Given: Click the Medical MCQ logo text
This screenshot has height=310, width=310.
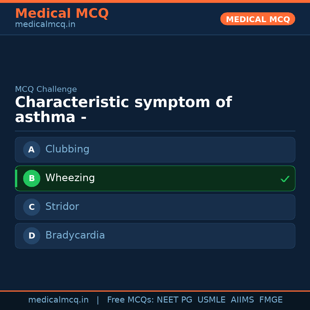Looking at the screenshot, I should (62, 13).
